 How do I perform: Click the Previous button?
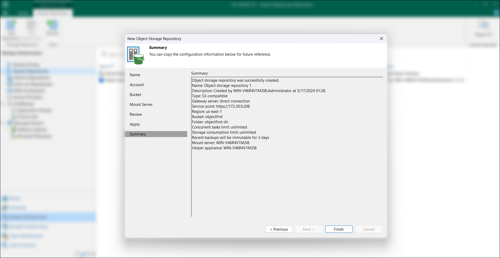[x=279, y=229]
